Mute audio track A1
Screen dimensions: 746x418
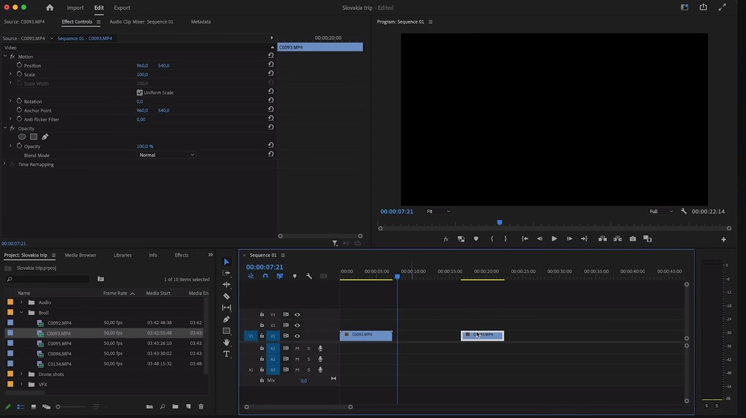click(x=297, y=348)
